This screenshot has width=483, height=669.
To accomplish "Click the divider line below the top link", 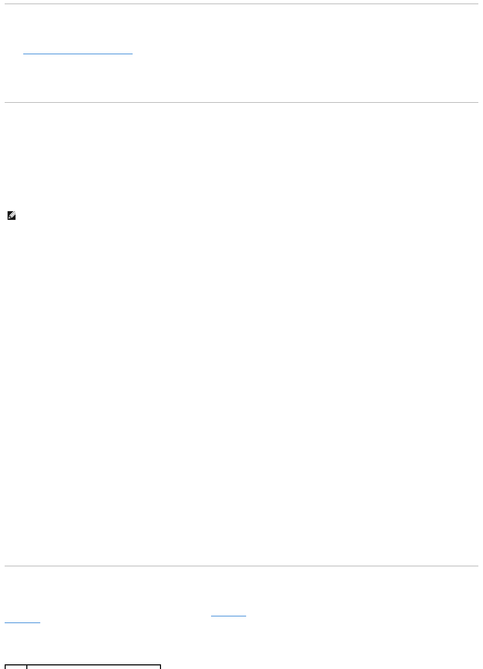I will tap(242, 102).
